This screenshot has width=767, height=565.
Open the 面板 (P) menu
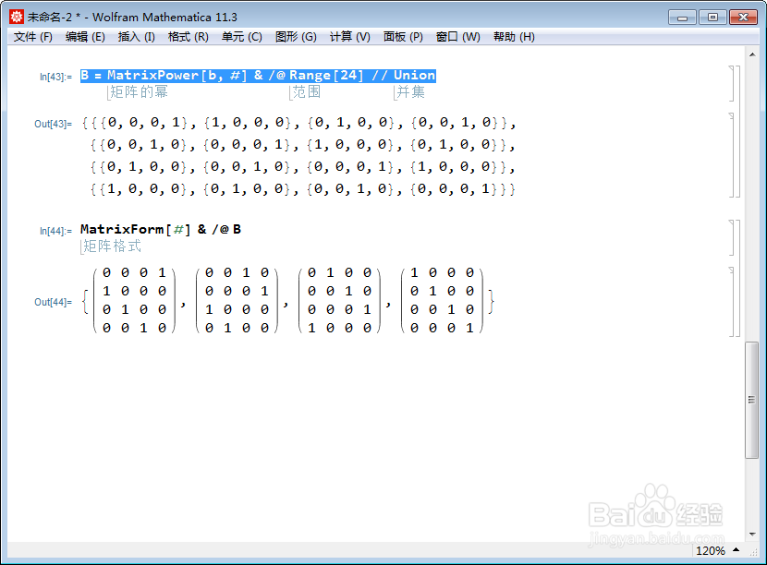pos(403,37)
